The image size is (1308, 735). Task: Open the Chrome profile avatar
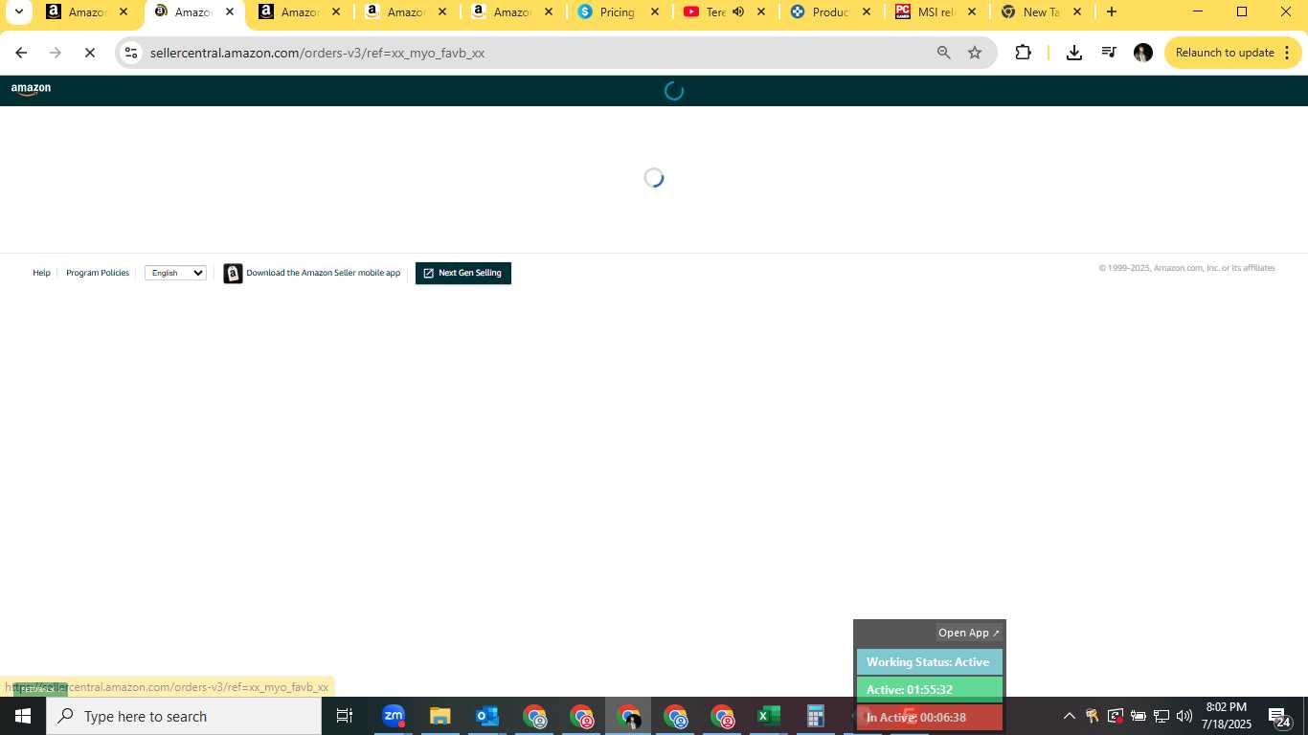1142,53
